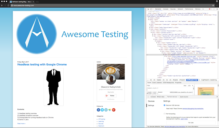
Task: Click the Learn more port forwarding link
Action: point(184,119)
